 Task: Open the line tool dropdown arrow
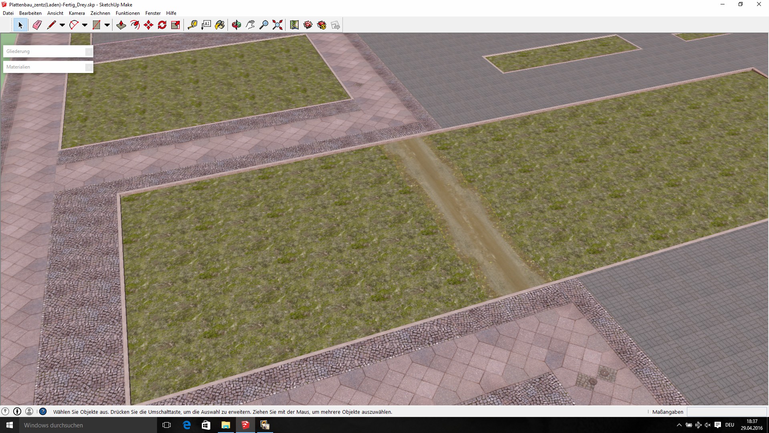coord(62,25)
